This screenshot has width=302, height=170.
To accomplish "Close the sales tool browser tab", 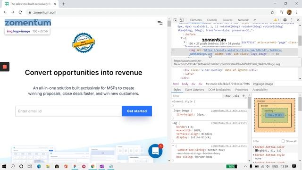I will click(x=55, y=4).
